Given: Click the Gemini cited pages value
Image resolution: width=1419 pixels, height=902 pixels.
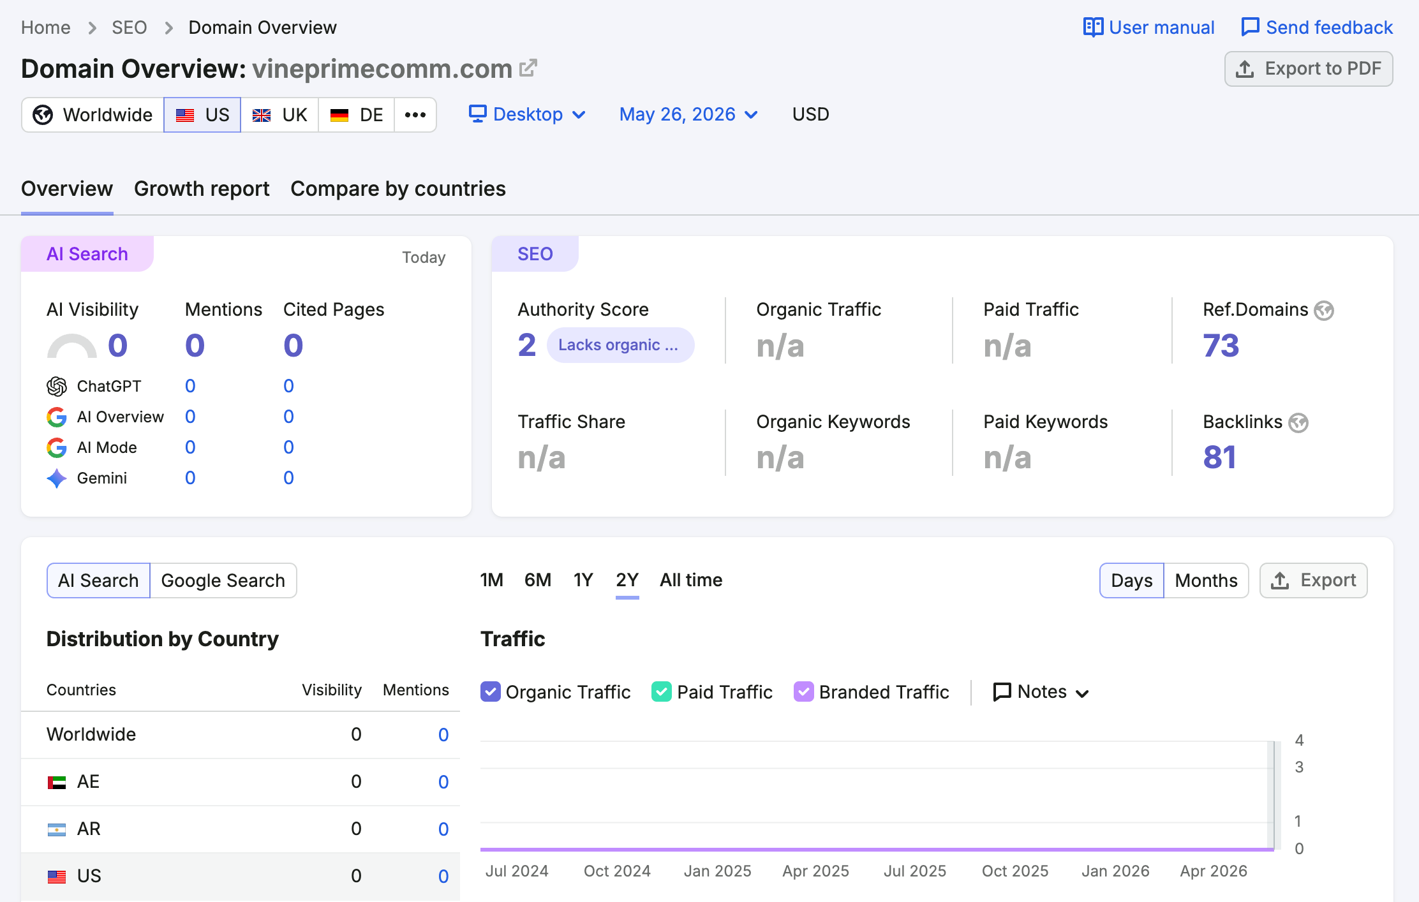Looking at the screenshot, I should click(288, 478).
